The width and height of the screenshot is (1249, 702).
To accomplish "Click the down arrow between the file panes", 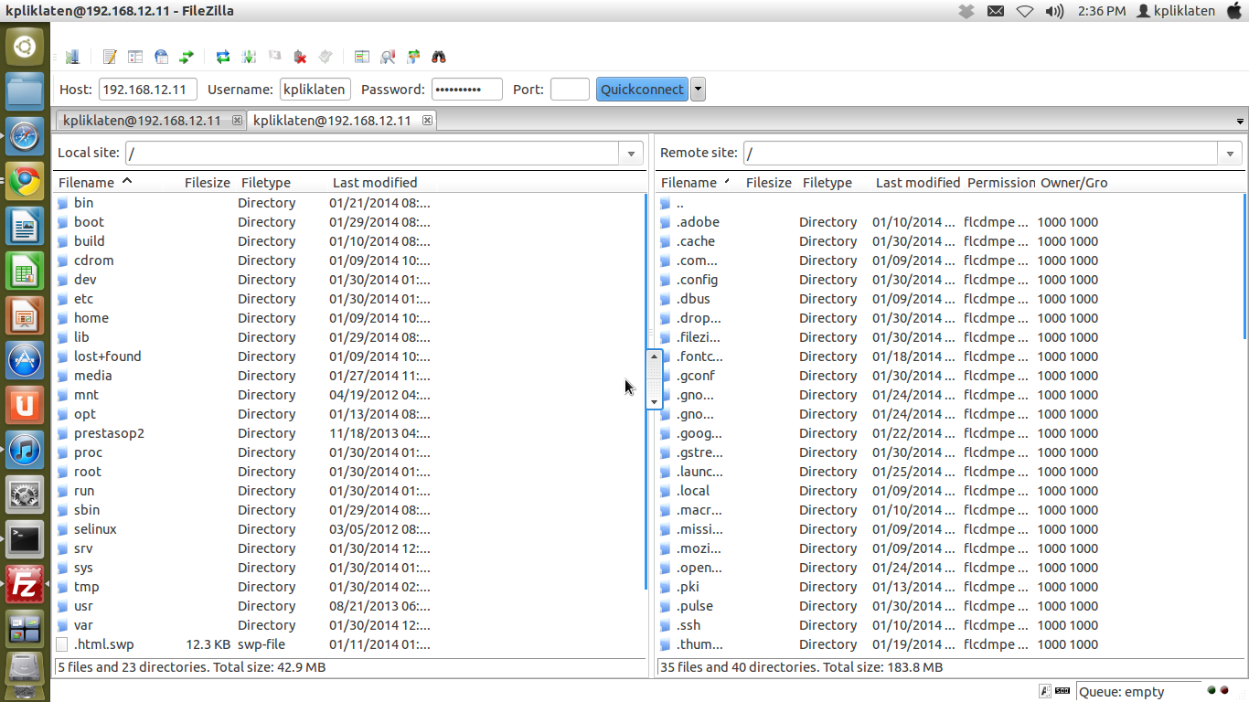I will coord(654,401).
